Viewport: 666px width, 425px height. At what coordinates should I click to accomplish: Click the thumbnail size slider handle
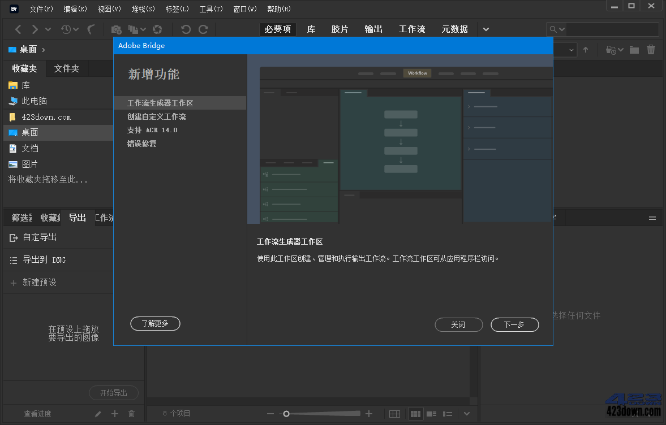[x=286, y=413]
